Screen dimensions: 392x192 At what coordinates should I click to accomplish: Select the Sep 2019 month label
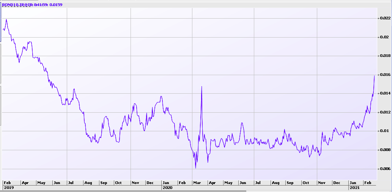(104, 183)
